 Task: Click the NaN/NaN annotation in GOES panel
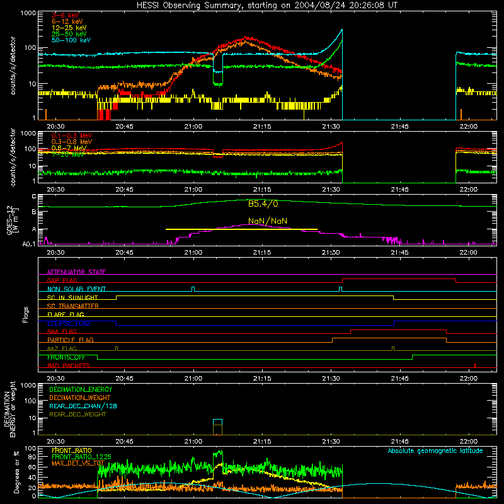(x=268, y=221)
